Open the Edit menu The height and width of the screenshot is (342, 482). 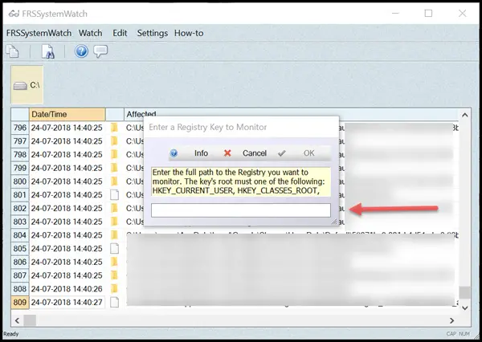pyautogui.click(x=120, y=33)
